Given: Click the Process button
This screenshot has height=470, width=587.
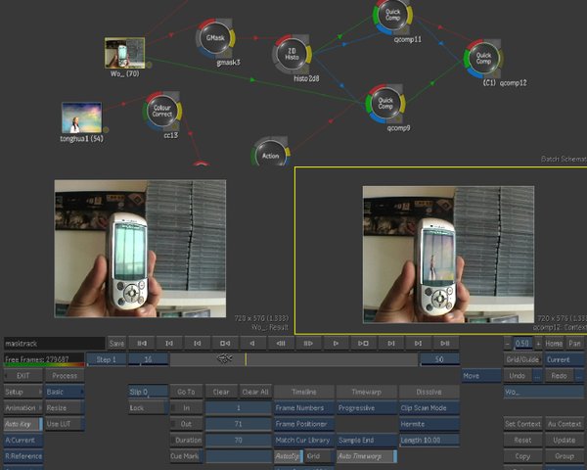Looking at the screenshot, I should tap(64, 376).
